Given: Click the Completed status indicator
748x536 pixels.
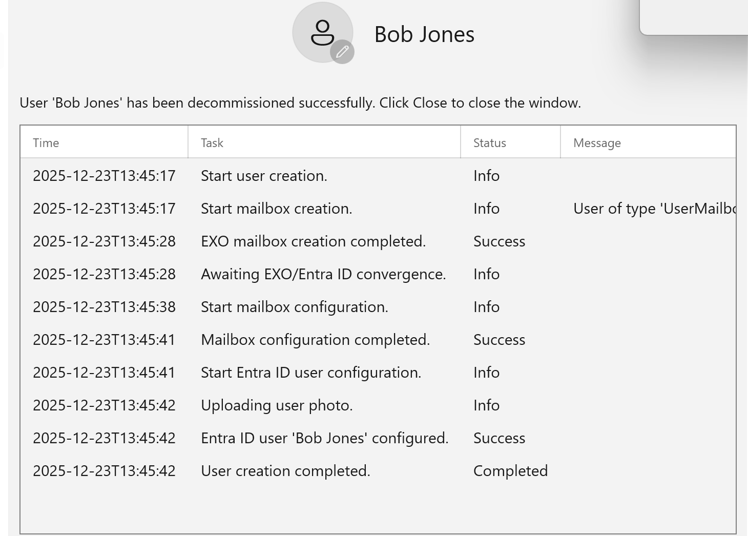Looking at the screenshot, I should [510, 471].
